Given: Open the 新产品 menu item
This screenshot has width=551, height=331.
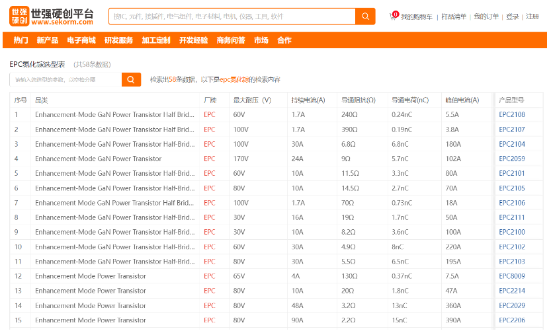Looking at the screenshot, I should (x=48, y=40).
